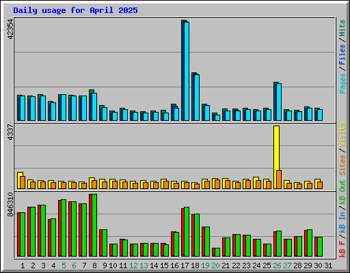The width and height of the screenshot is (350, 273).
Task: Click the green weekend day label 19
Action: click(x=205, y=265)
